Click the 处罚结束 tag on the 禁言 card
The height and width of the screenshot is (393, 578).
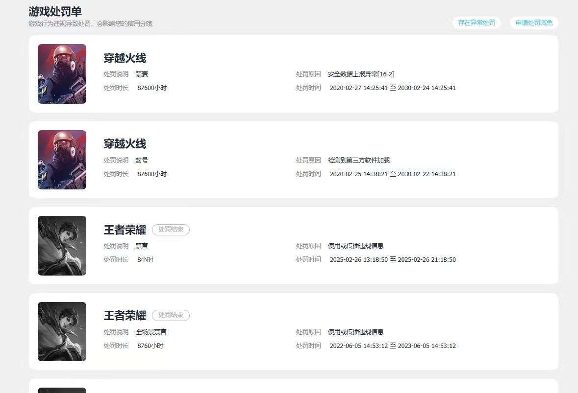pos(171,229)
